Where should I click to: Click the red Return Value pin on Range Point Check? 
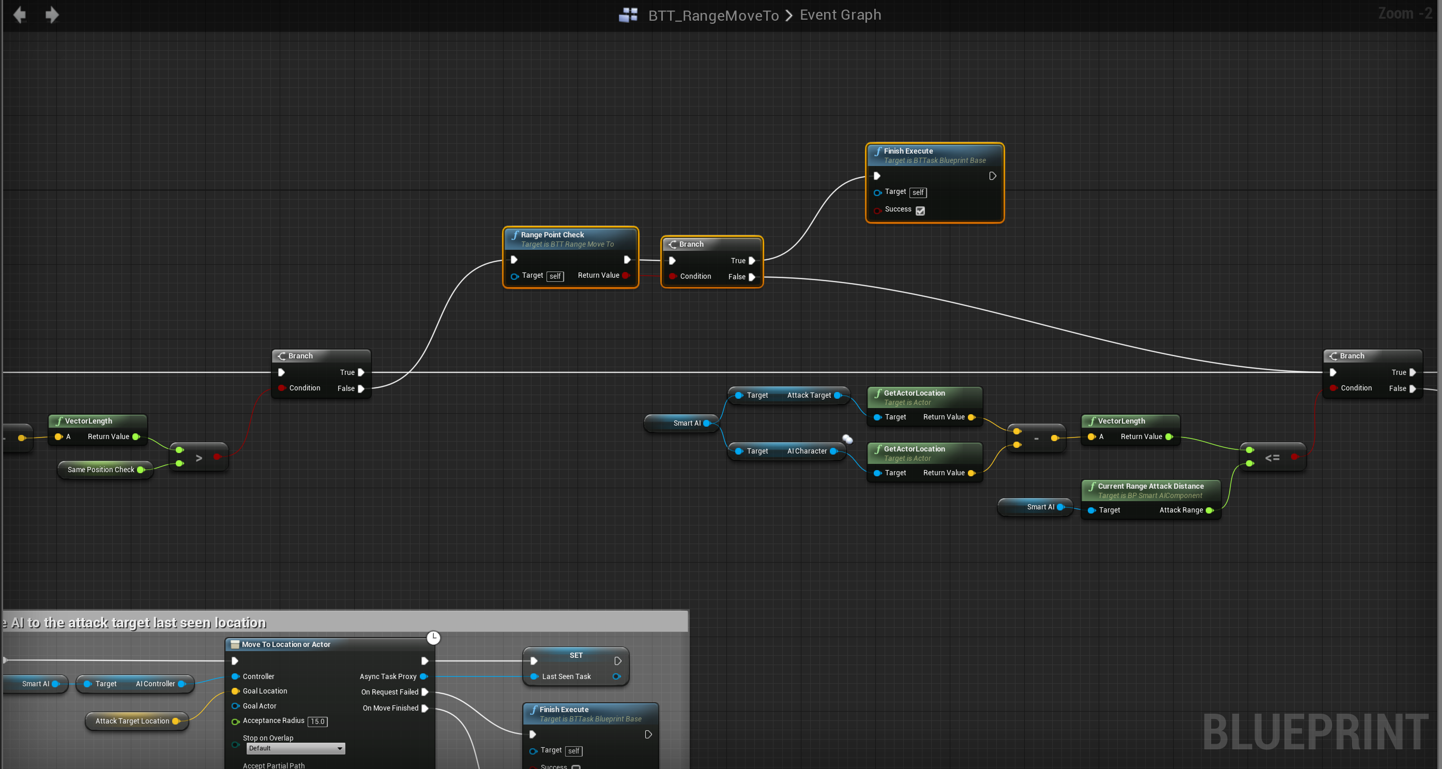[626, 275]
